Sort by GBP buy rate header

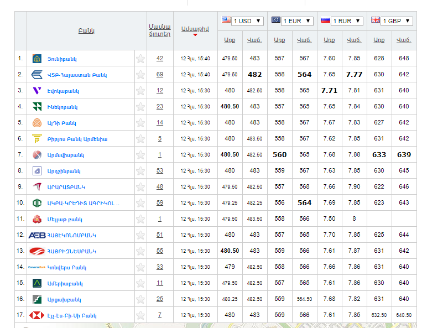pos(379,40)
